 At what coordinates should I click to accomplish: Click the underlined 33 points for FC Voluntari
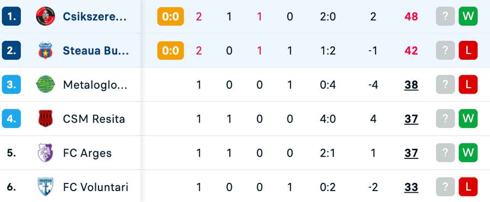coord(411,187)
